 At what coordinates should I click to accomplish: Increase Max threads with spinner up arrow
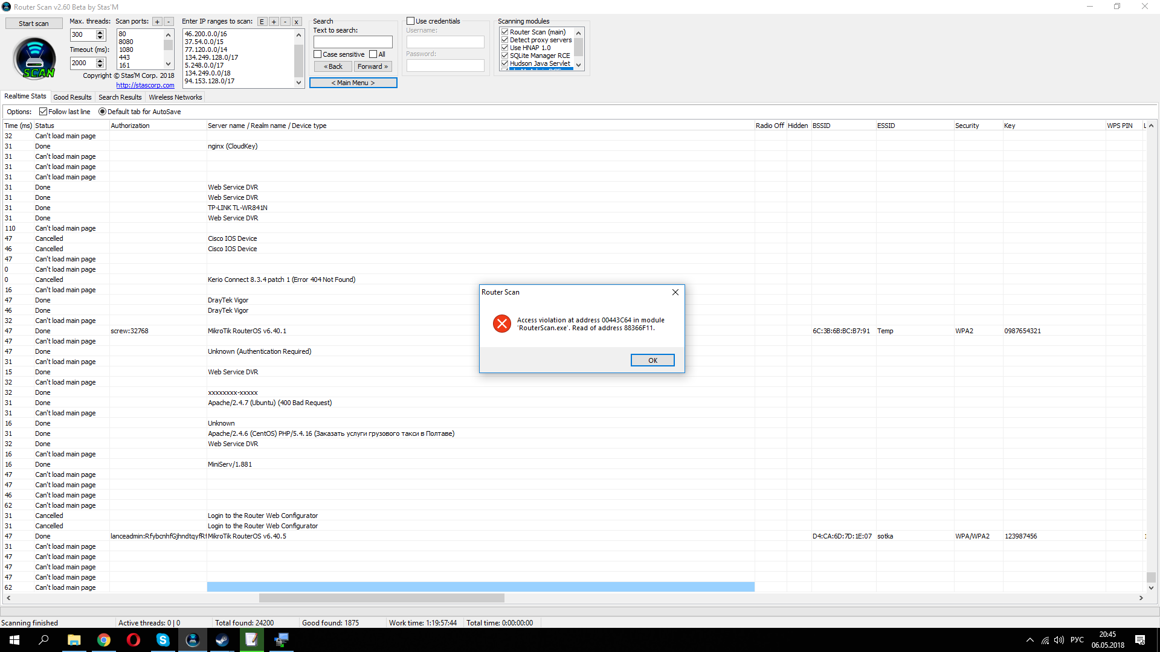100,32
